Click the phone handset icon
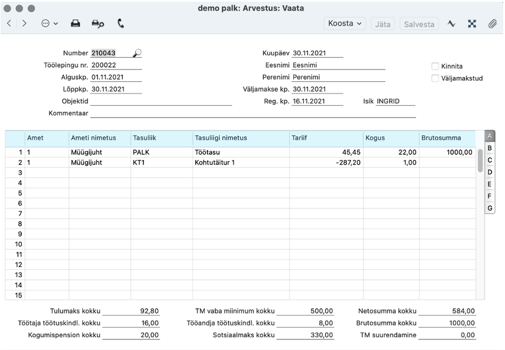 (121, 24)
